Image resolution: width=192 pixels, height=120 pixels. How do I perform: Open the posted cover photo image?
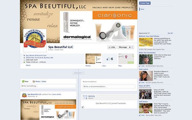click(x=48, y=109)
